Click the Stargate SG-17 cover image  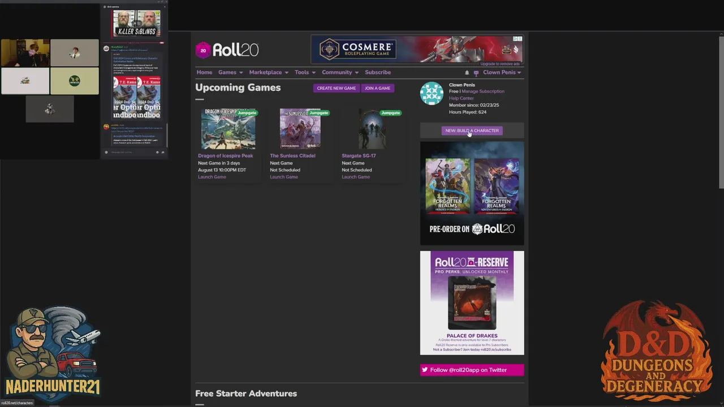coord(372,129)
